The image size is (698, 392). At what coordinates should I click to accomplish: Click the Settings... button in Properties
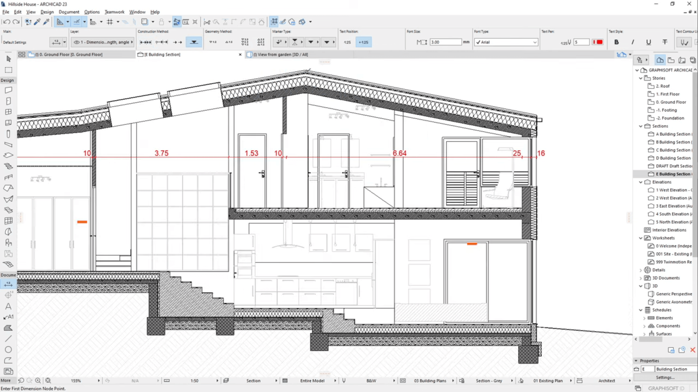coord(665,377)
